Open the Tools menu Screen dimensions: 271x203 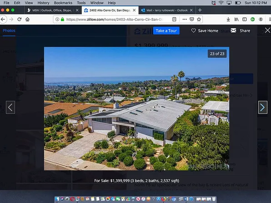(x=81, y=3)
